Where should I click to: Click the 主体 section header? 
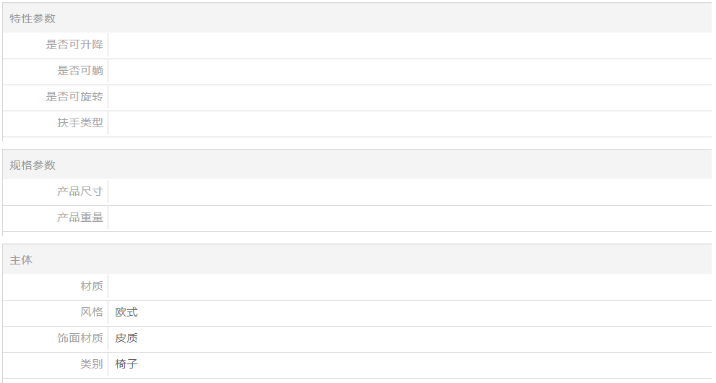[21, 259]
